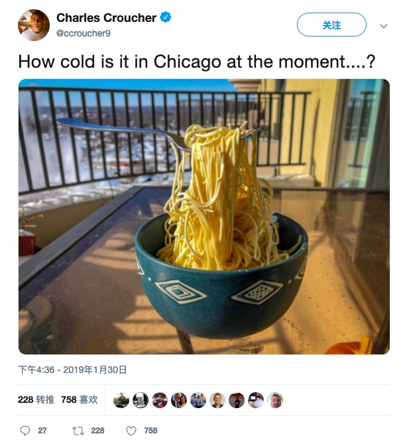The height and width of the screenshot is (448, 405).
Task: Open the frozen noodles photo
Action: click(204, 216)
